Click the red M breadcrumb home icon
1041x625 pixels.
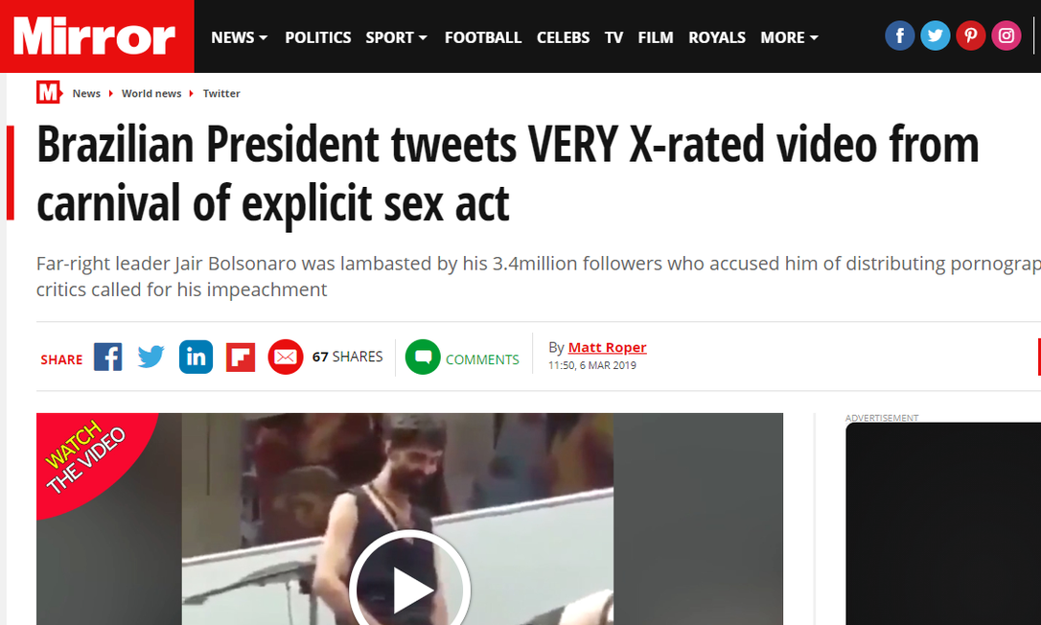click(49, 92)
